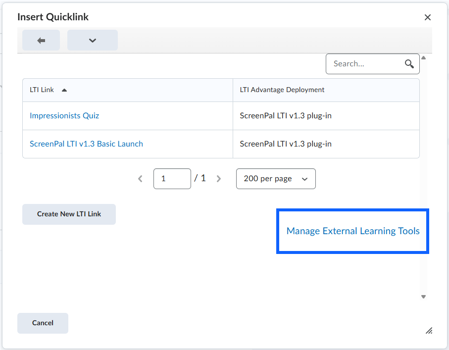Open the Impressionists Quiz link
Image resolution: width=449 pixels, height=350 pixels.
(64, 116)
